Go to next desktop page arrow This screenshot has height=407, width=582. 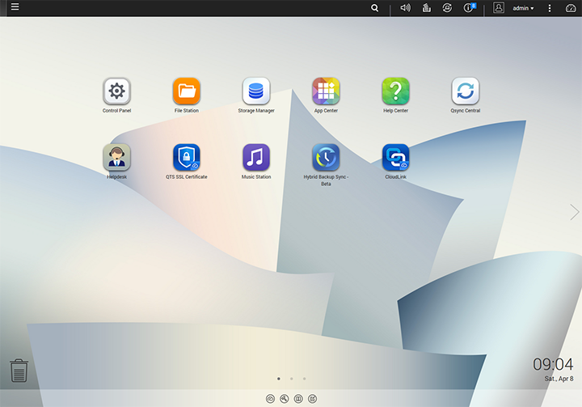pyautogui.click(x=574, y=212)
